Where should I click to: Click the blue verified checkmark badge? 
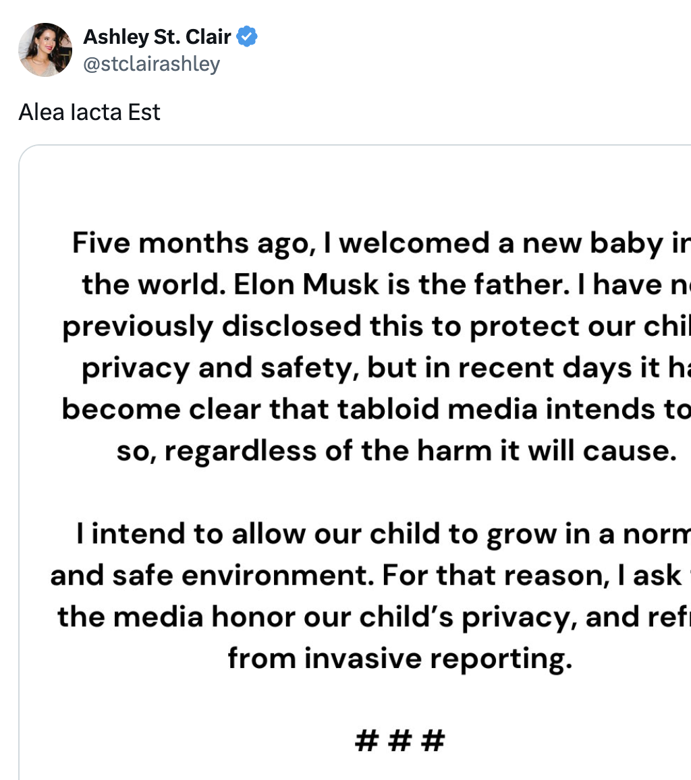248,37
